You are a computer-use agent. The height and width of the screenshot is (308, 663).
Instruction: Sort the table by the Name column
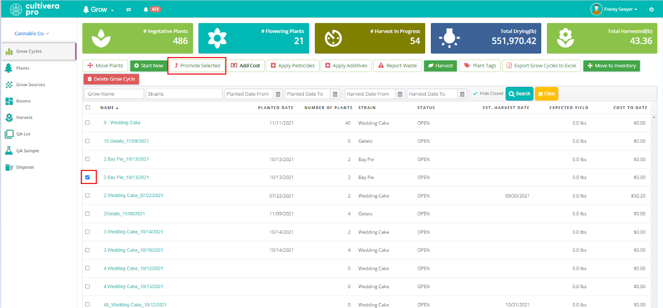[109, 108]
